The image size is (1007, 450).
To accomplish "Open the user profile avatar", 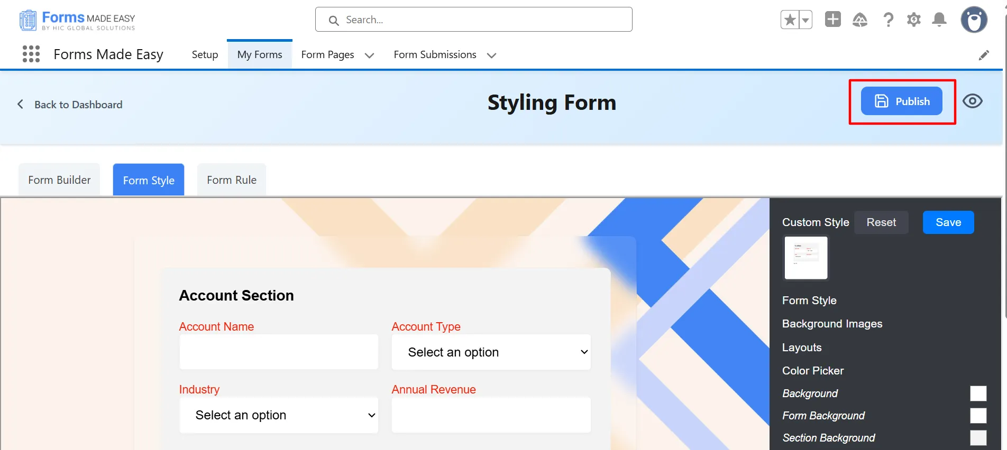I will click(x=974, y=20).
